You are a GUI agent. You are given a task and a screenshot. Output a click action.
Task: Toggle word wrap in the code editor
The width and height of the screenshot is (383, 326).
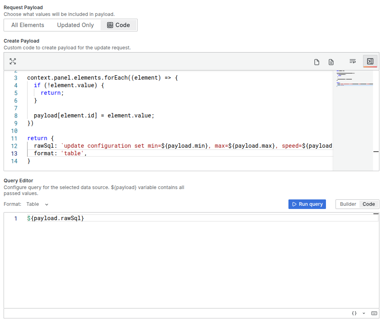point(352,62)
